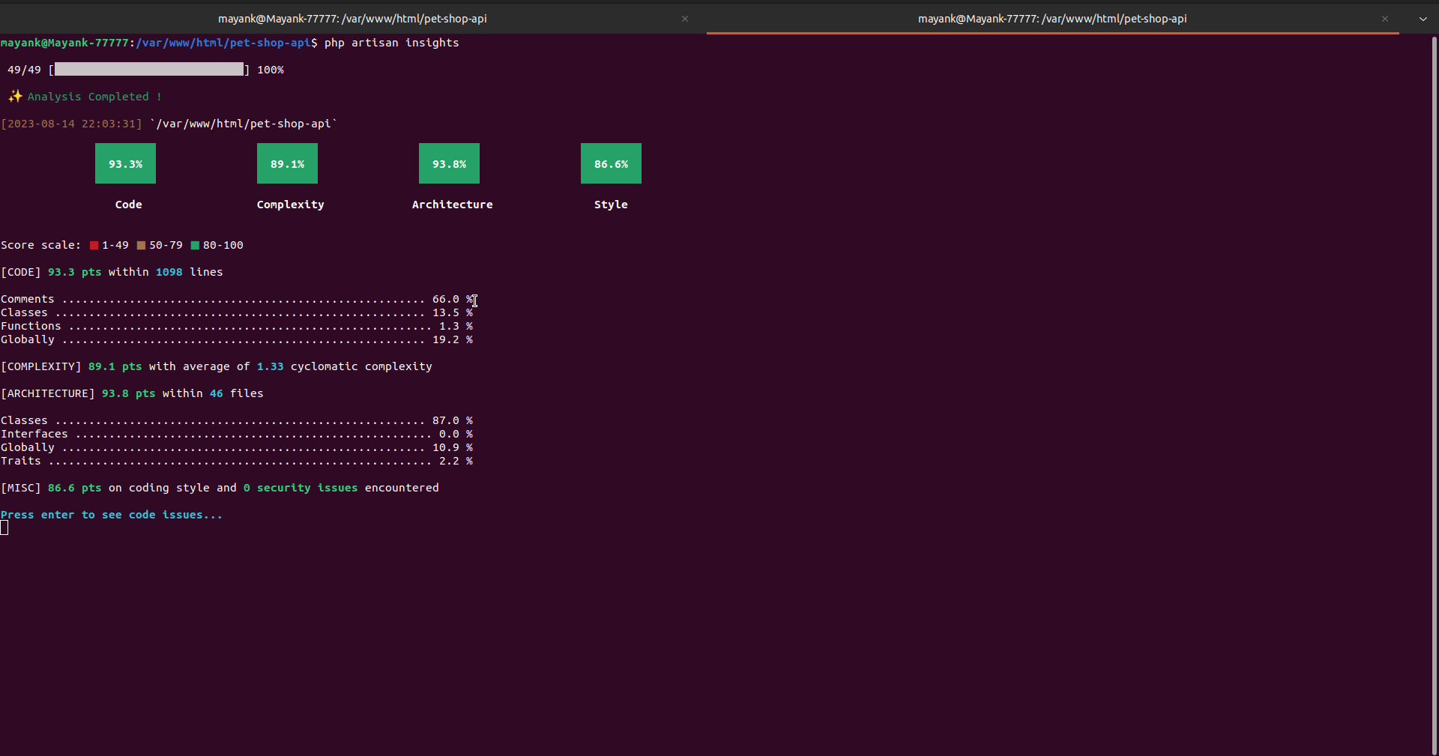
Task: Click the red 1-49 score scale square
Action: tap(93, 245)
